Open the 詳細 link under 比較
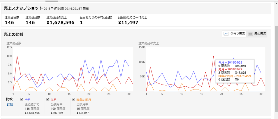 pos(10,104)
